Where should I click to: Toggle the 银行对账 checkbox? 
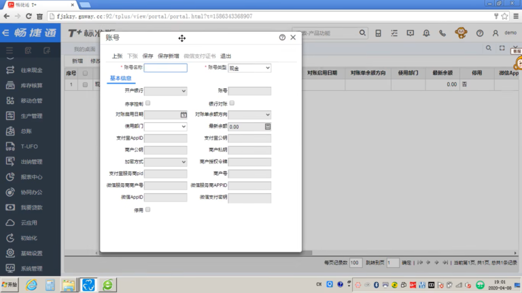[x=232, y=103]
